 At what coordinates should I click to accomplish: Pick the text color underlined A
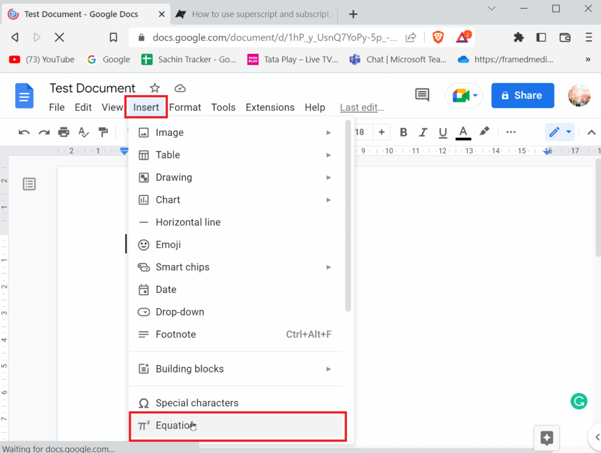click(463, 132)
